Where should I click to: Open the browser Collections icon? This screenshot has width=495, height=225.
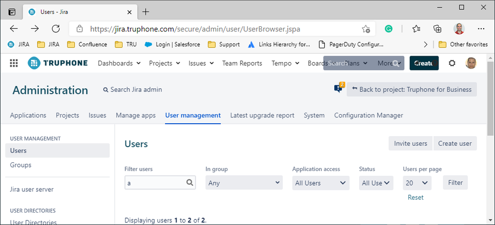[x=437, y=29]
